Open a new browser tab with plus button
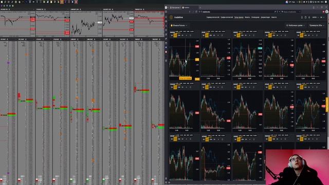Image resolution: width=329 pixels, height=185 pixels. pyautogui.click(x=200, y=8)
